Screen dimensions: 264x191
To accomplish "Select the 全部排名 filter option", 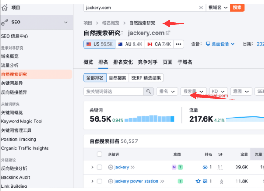I will (x=95, y=78).
